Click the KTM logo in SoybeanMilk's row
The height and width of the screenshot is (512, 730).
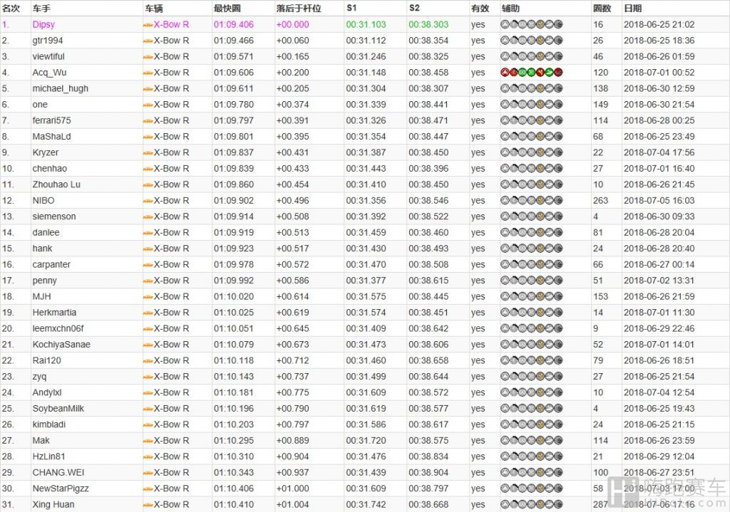tap(148, 409)
